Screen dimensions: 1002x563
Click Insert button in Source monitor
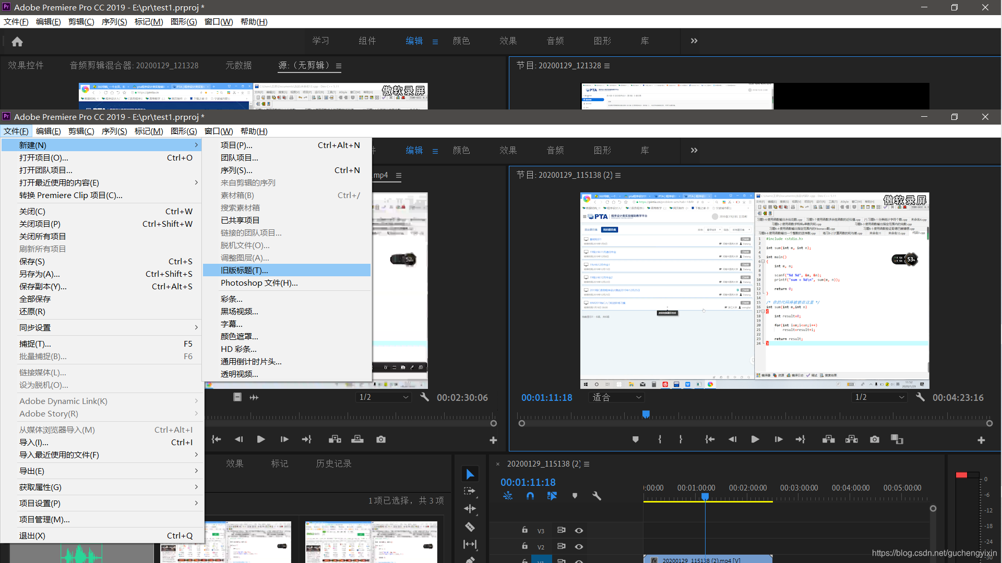335,439
